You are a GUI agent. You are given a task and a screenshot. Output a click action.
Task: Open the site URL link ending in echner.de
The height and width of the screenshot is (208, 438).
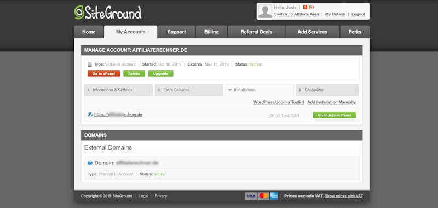point(118,115)
